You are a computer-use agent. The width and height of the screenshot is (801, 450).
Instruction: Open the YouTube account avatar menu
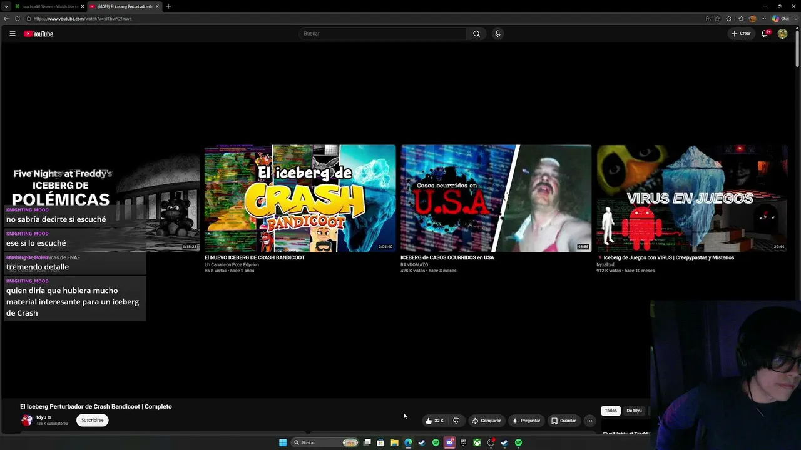tap(782, 34)
